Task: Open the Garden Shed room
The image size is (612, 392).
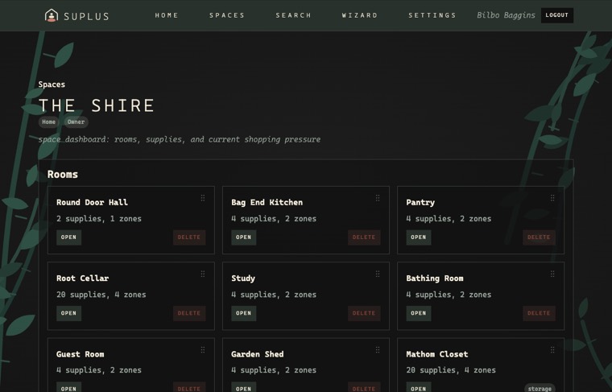Action: click(243, 387)
